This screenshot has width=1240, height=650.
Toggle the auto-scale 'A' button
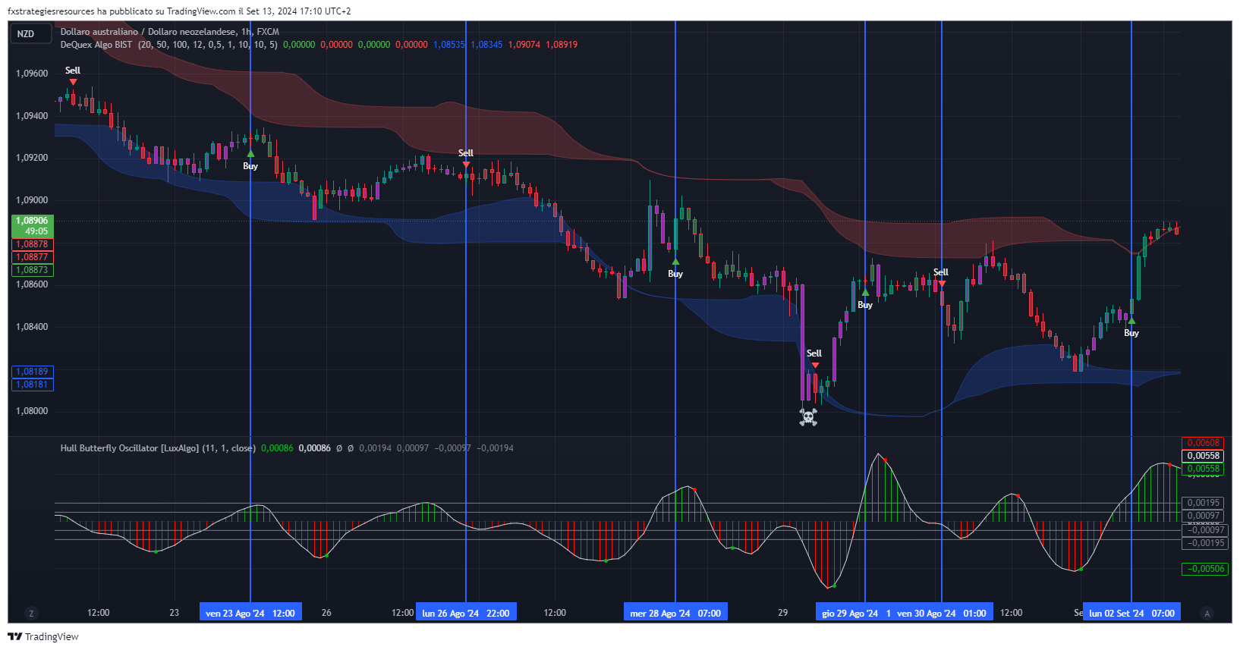tap(1207, 613)
